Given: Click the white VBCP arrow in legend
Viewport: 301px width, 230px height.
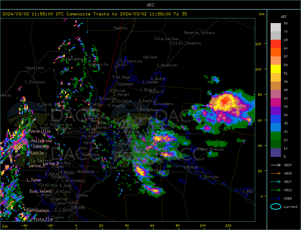Looking at the screenshot, I should tap(276, 165).
